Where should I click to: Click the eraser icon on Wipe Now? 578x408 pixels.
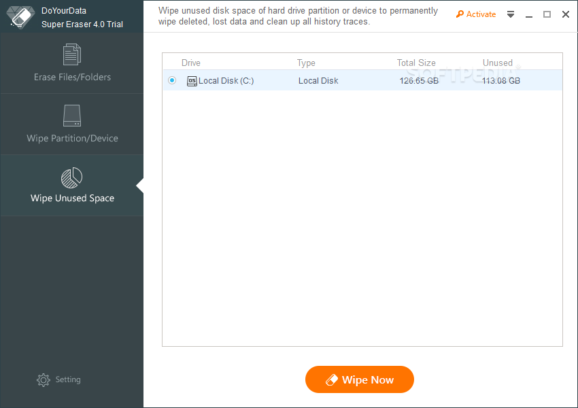pyautogui.click(x=331, y=380)
